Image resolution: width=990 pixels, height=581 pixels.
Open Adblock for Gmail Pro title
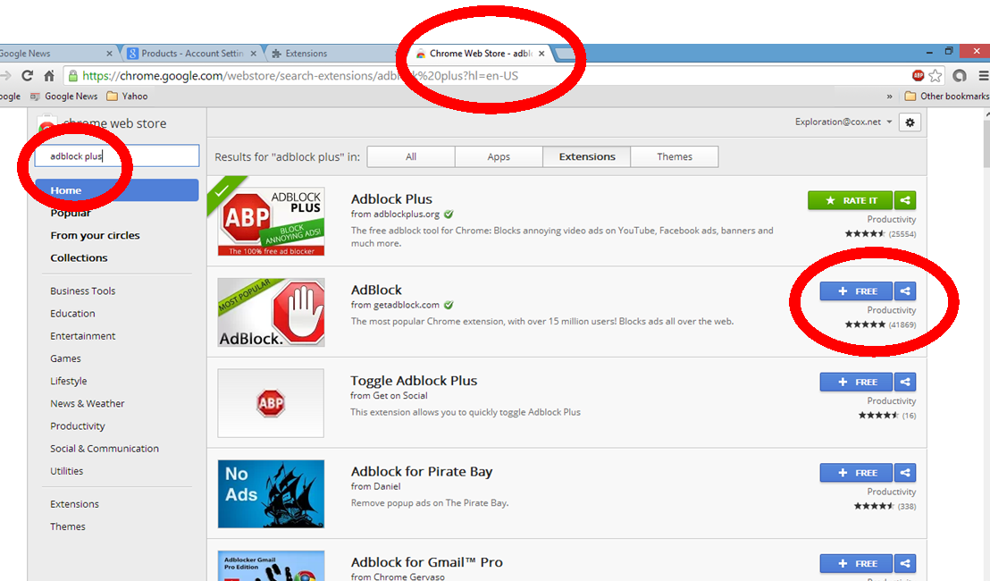pyautogui.click(x=427, y=562)
